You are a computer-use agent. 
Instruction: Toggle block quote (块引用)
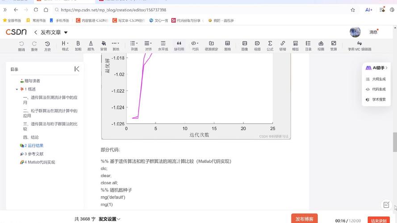179,46
